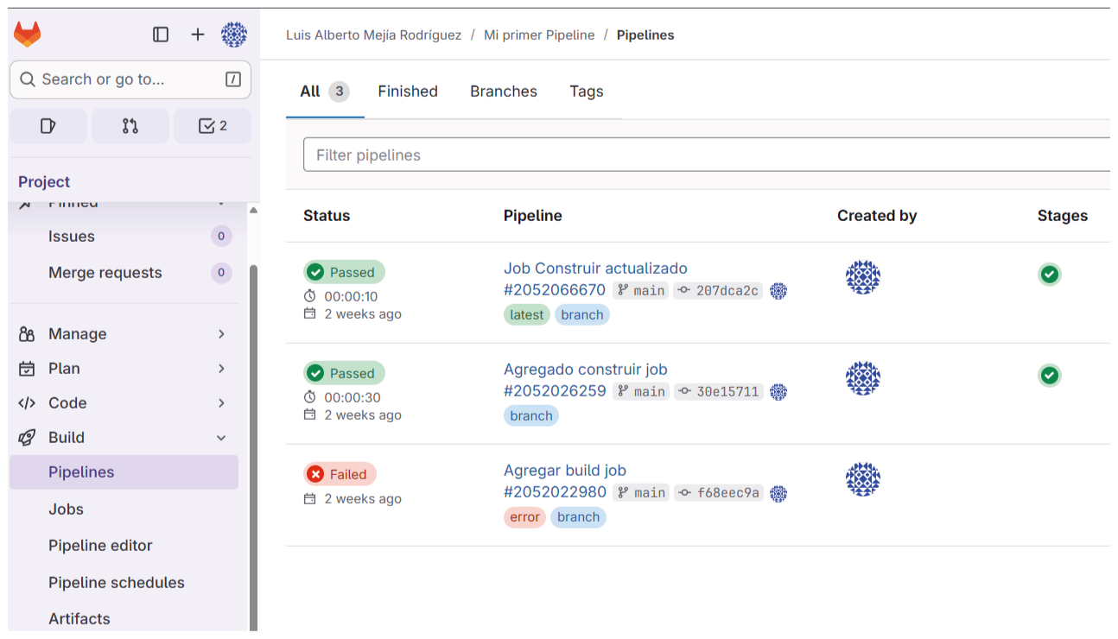Open the to-do list icon showing 2
The width and height of the screenshot is (1118, 639).
(x=213, y=126)
